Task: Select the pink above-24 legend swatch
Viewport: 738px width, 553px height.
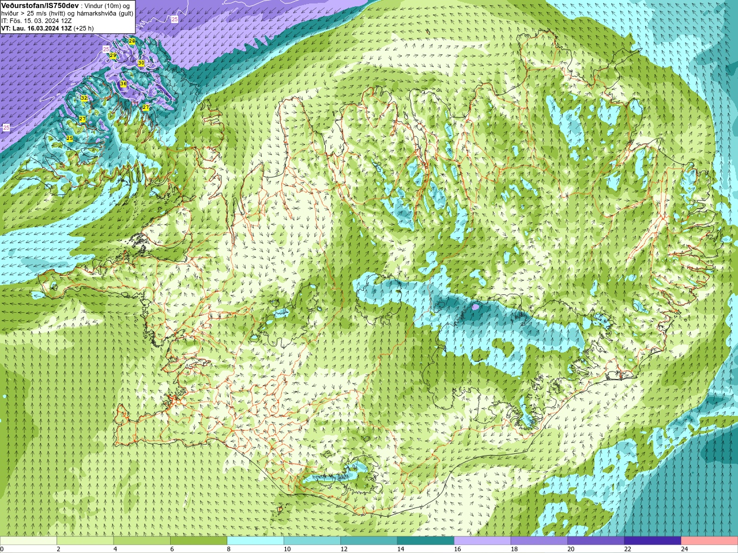Action: 710,541
